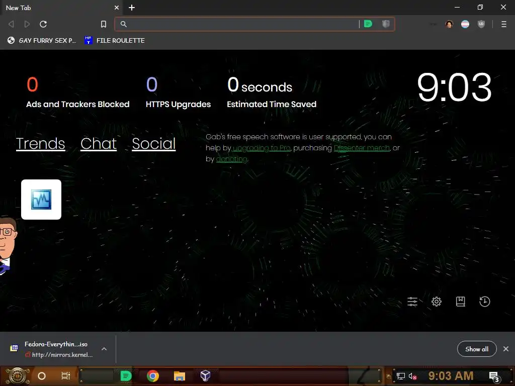Click the Ads and Trackers Blocked stat
Image resolution: width=515 pixels, height=386 pixels.
click(x=77, y=92)
